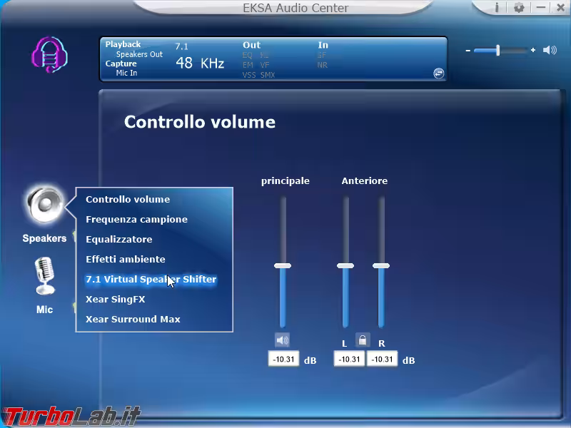Open Xear Surround Max menu entry
The width and height of the screenshot is (571, 428).
click(x=133, y=319)
